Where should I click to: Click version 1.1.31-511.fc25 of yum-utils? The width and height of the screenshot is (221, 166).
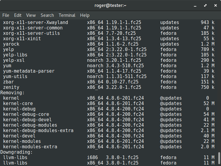click(126, 77)
